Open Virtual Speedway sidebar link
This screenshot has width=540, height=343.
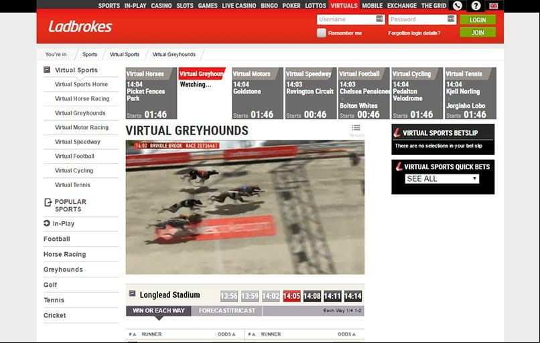[78, 142]
